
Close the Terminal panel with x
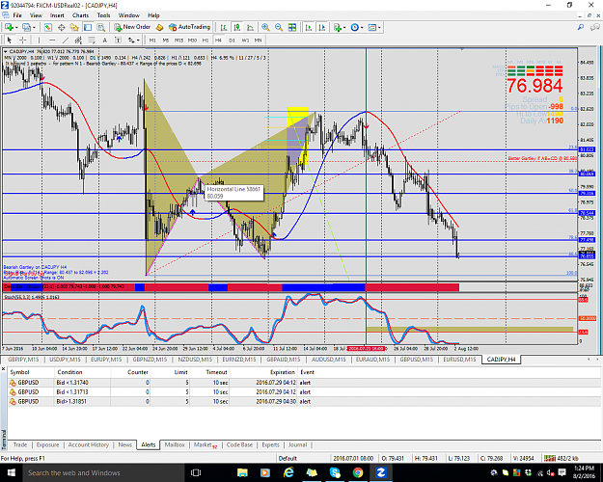3,369
